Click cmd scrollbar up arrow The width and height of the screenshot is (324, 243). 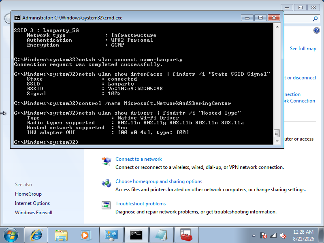277,27
